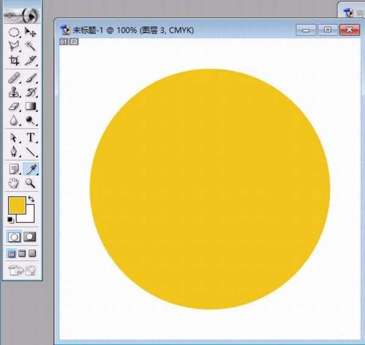Swap foreground and background colors

pyautogui.click(x=32, y=199)
